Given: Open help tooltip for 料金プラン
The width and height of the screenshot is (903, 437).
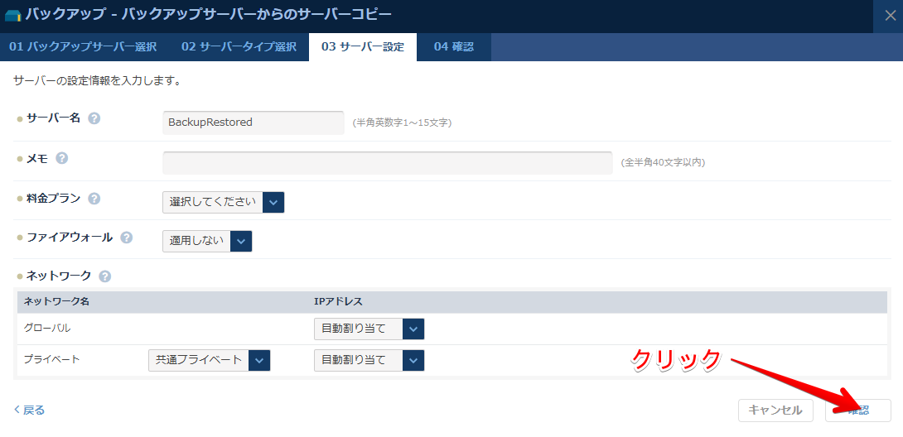Looking at the screenshot, I should (x=94, y=199).
